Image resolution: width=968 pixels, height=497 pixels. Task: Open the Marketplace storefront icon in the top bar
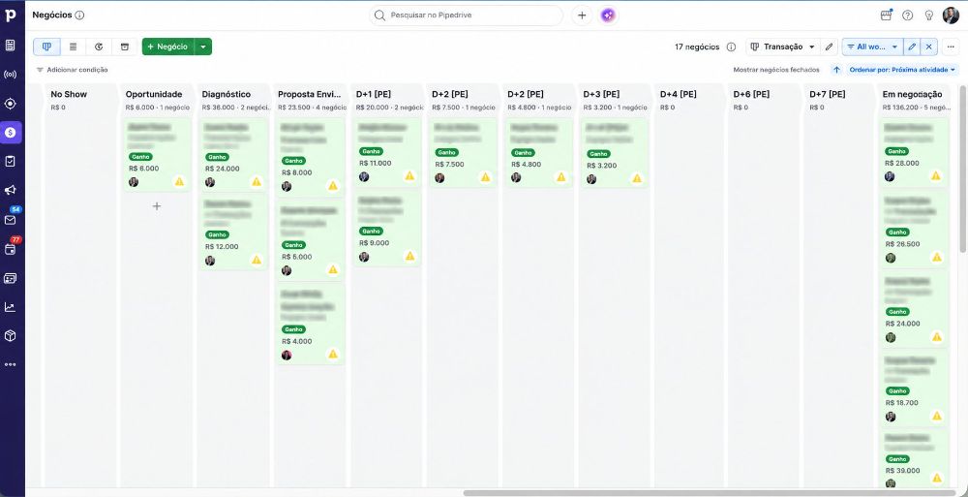click(887, 16)
